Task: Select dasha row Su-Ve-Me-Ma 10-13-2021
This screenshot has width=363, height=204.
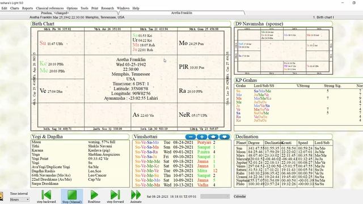Action: click(x=176, y=185)
